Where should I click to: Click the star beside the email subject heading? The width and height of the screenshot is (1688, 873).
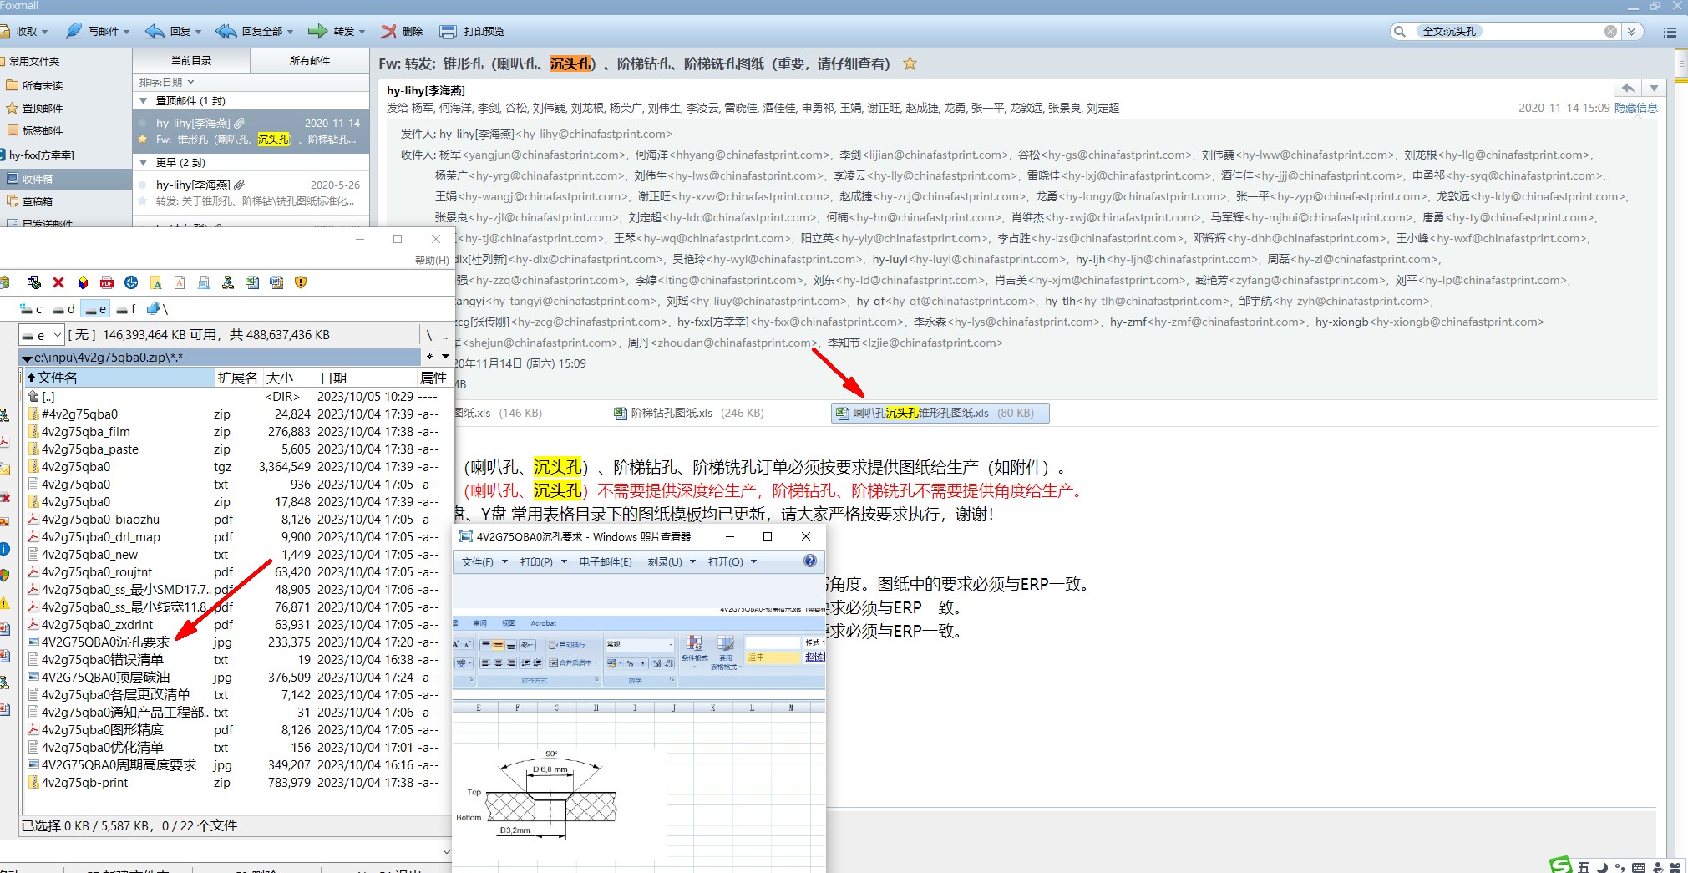910,63
